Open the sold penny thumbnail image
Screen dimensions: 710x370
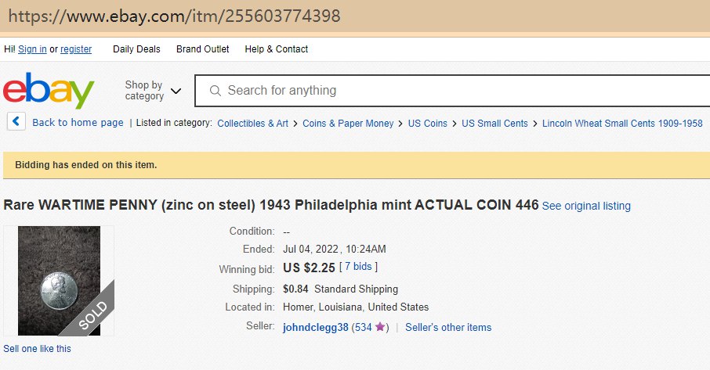(59, 281)
